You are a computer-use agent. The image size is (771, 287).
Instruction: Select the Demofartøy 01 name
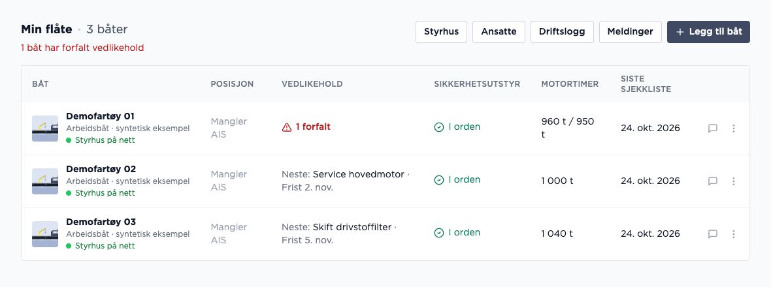tap(101, 116)
